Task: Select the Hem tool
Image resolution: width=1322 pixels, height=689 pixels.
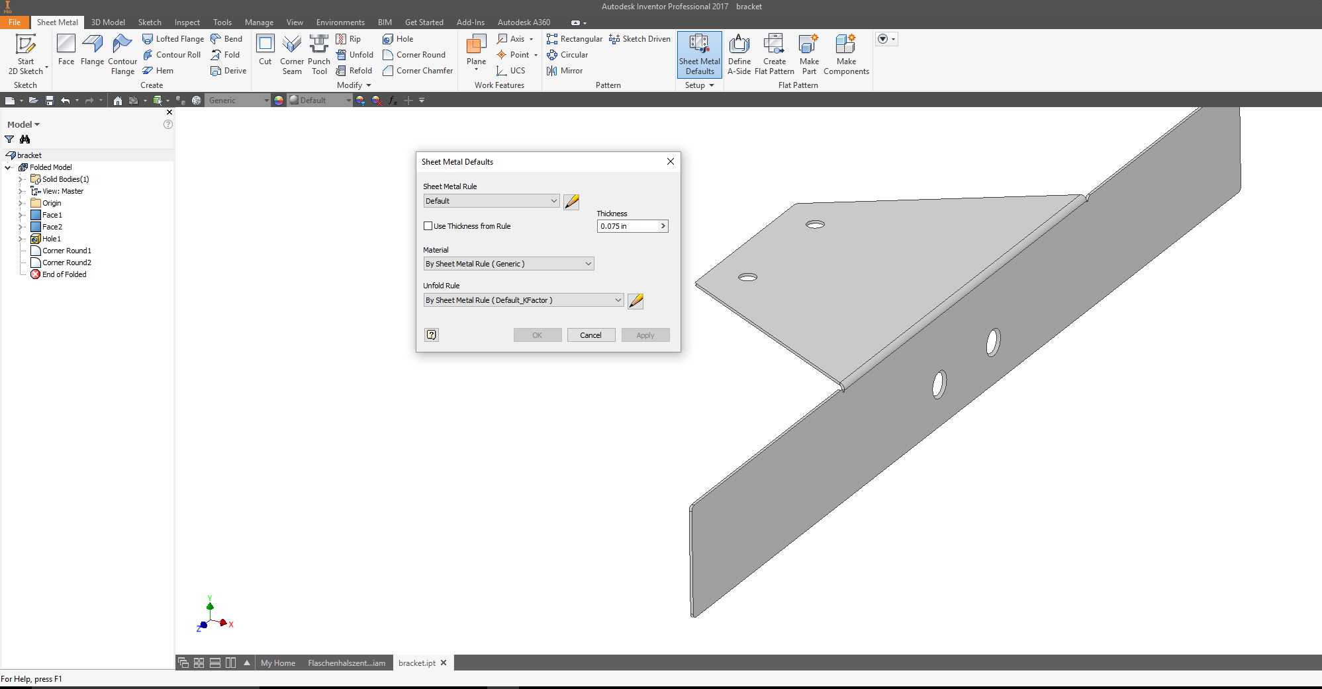Action: 158,71
